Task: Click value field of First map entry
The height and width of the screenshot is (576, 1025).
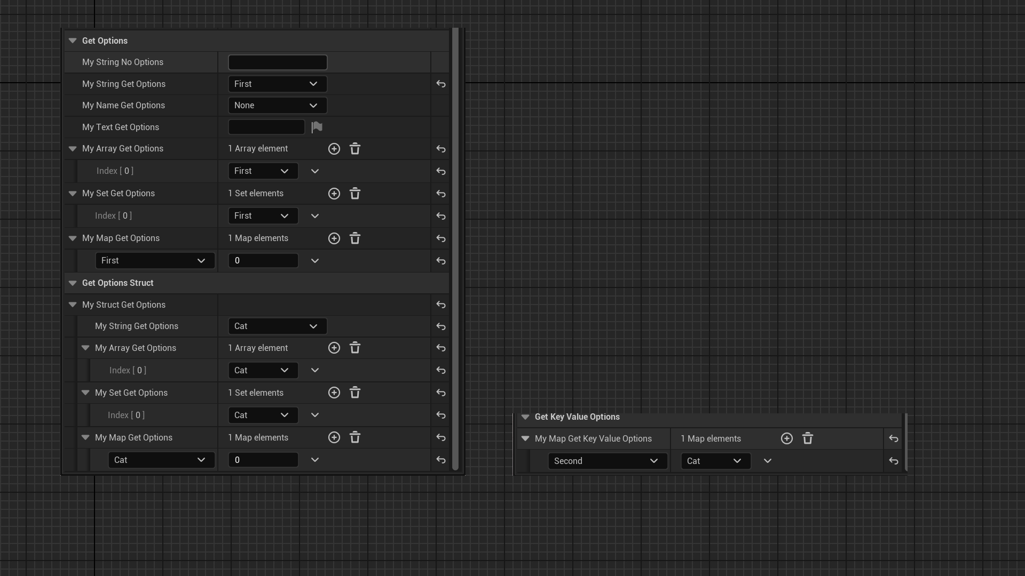Action: click(x=263, y=261)
